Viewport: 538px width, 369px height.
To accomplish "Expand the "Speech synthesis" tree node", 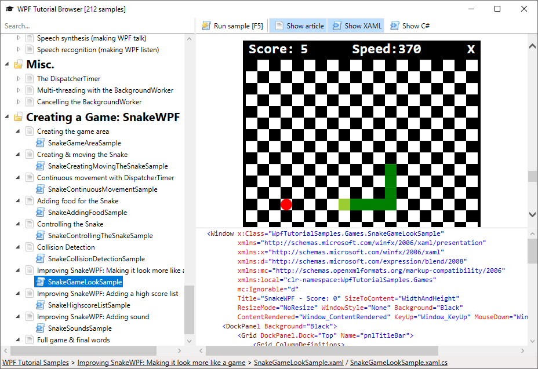I will tap(19, 38).
